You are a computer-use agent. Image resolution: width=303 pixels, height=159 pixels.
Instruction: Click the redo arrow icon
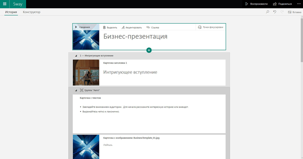coord(282,12)
